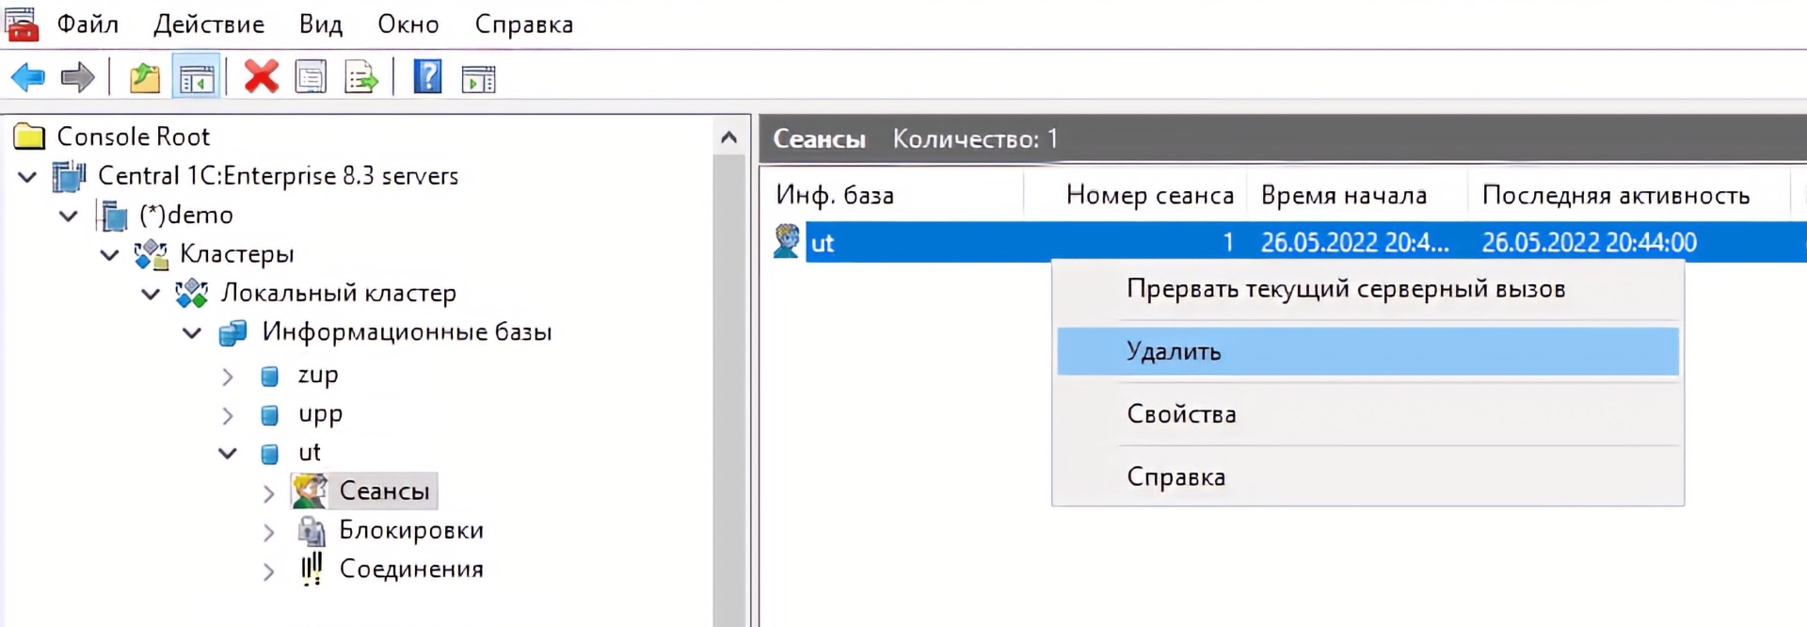Viewport: 1807px width, 627px height.
Task: Sort by the Номер сеанса column header
Action: pos(1136,195)
